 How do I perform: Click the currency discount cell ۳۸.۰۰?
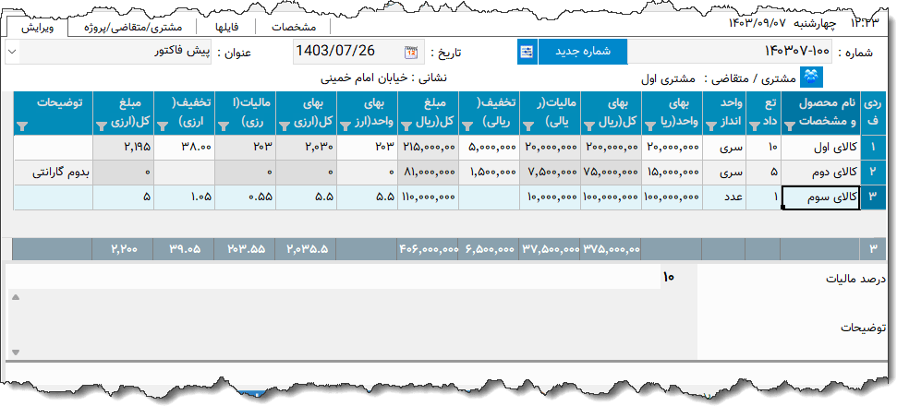[x=184, y=148]
